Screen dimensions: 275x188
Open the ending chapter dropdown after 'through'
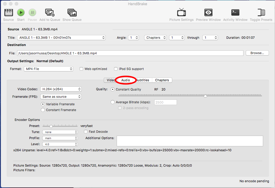pyautogui.click(x=210, y=38)
